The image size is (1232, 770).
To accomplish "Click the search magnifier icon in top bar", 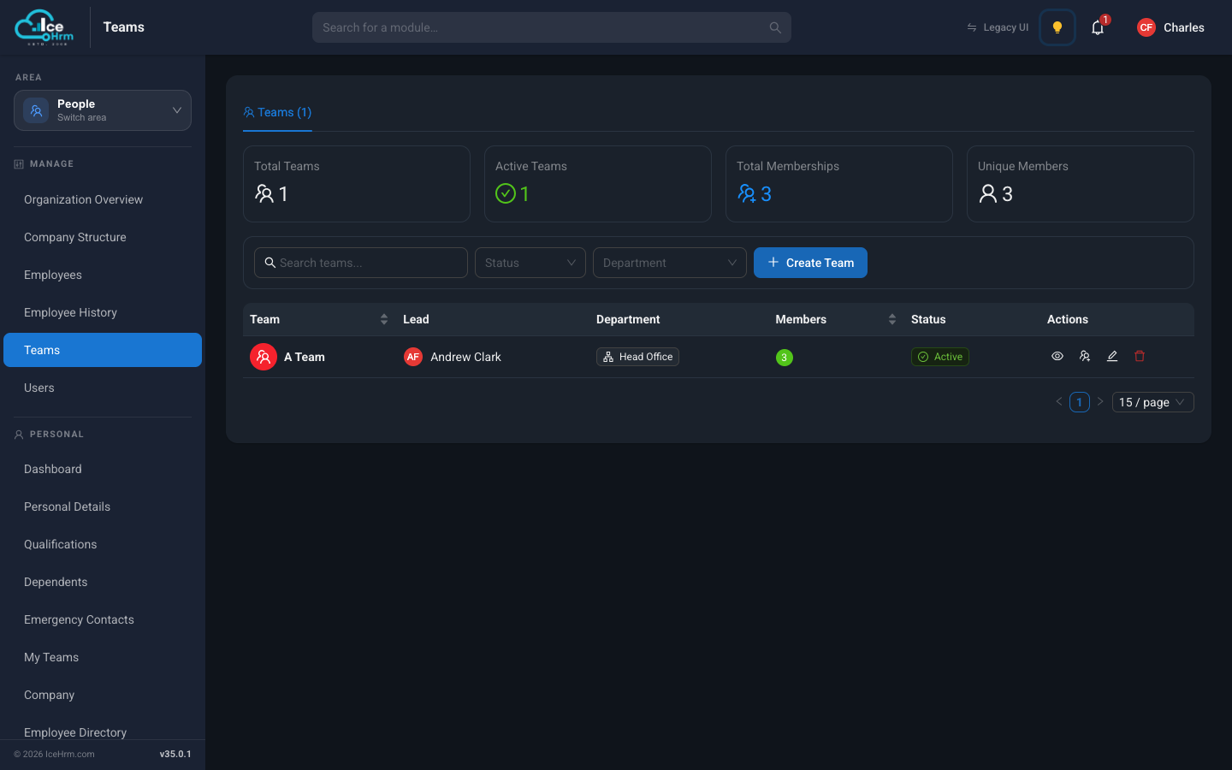I will point(775,27).
